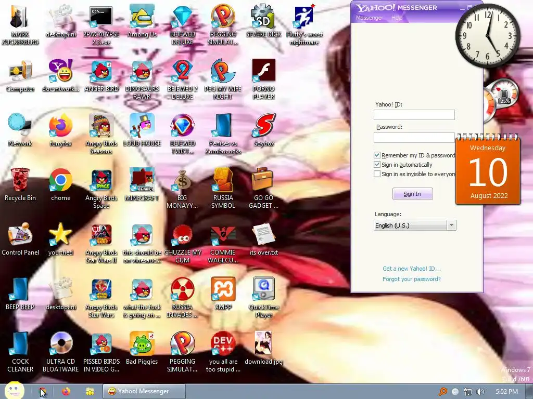Open the Help menu in Yahoo Messenger

click(397, 18)
